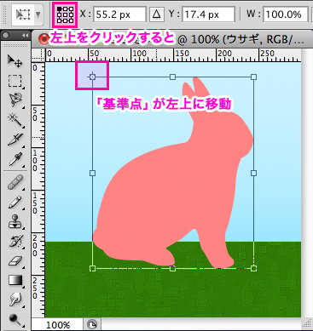313x331 pixels.
Task: Click the top-middle transform handle
Action: [172, 77]
